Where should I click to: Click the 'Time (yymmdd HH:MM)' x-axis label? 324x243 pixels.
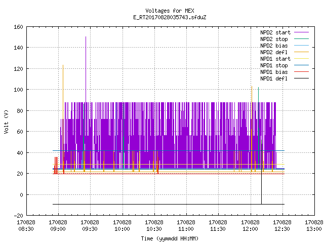(x=170, y=238)
